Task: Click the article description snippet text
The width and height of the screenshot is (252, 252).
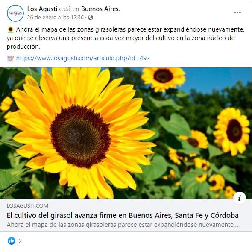Action: (x=123, y=225)
